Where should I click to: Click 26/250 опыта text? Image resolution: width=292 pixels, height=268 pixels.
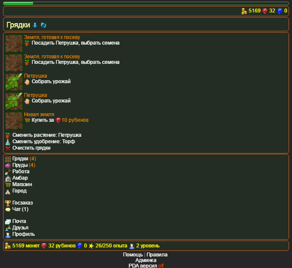coord(111,246)
